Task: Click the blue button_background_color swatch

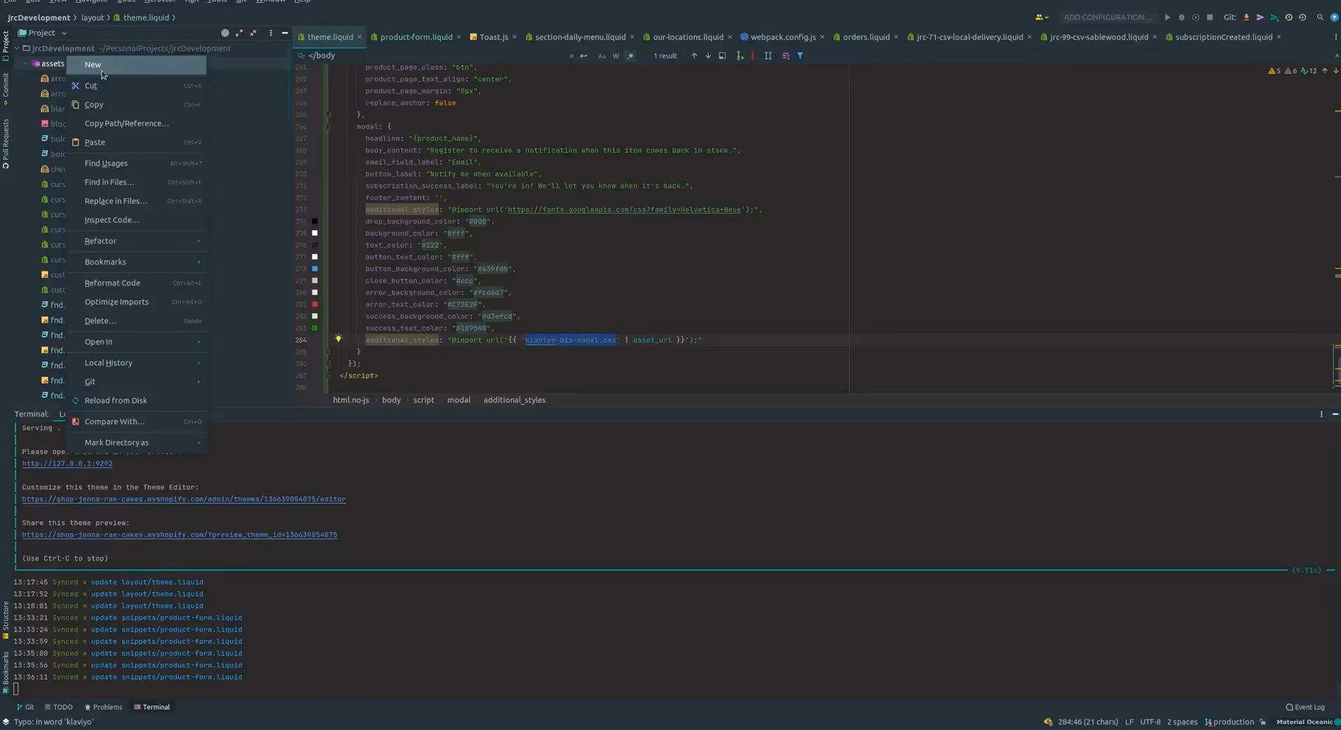Action: (x=315, y=269)
